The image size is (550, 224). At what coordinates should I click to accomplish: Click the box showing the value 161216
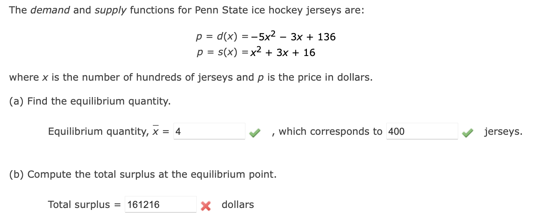point(160,204)
